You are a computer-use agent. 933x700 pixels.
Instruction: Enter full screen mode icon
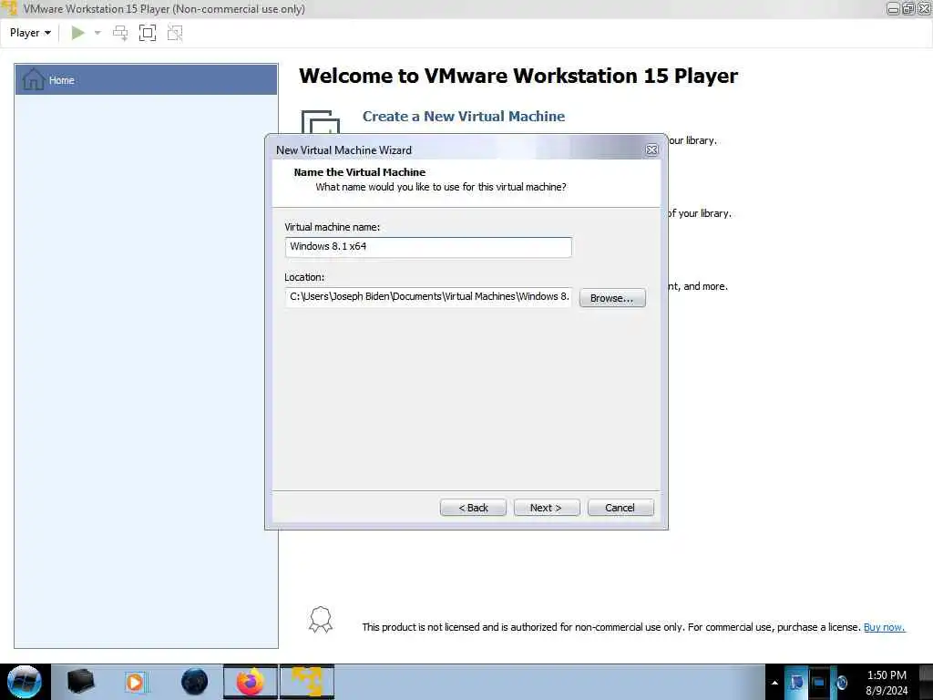[148, 33]
